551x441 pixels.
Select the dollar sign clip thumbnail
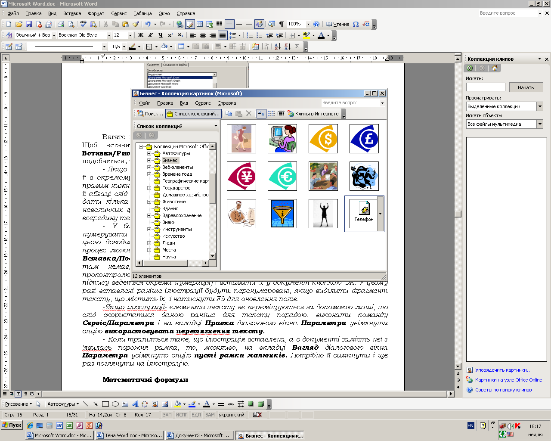coord(323,139)
